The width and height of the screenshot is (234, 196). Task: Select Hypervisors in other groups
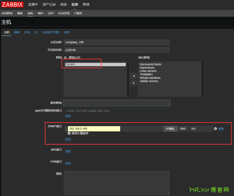tap(147, 68)
